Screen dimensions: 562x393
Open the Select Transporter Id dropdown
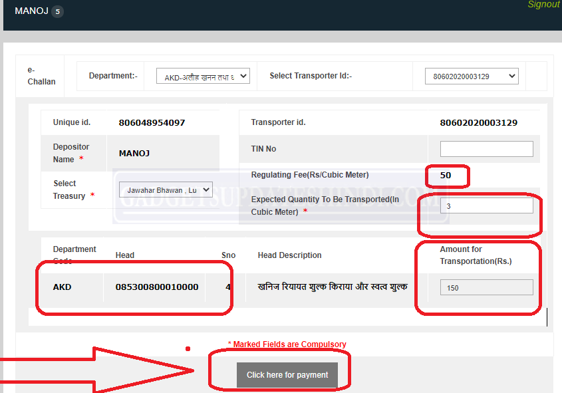tap(471, 75)
